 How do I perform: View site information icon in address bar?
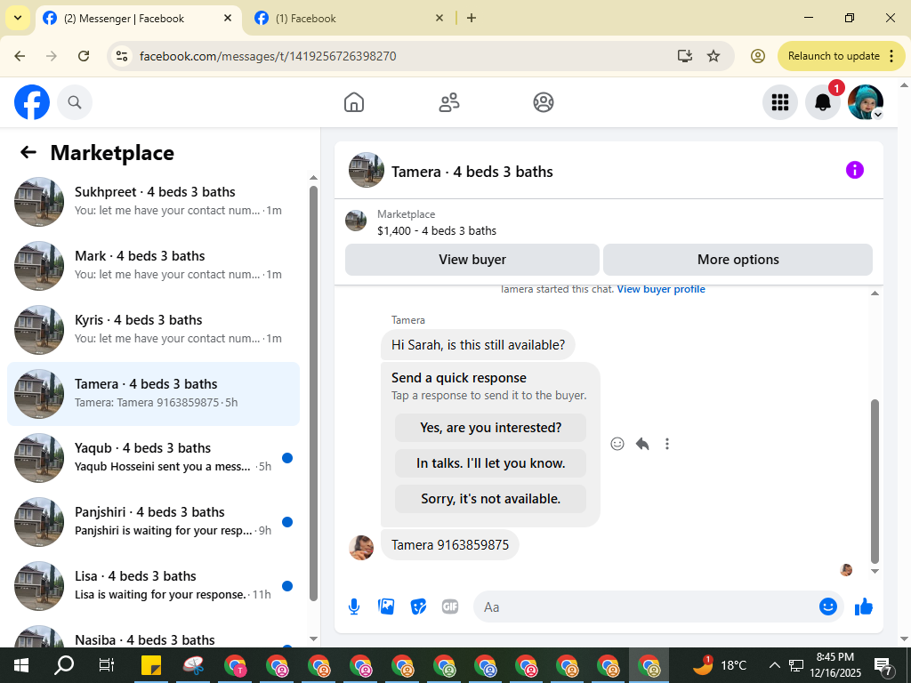tap(121, 56)
